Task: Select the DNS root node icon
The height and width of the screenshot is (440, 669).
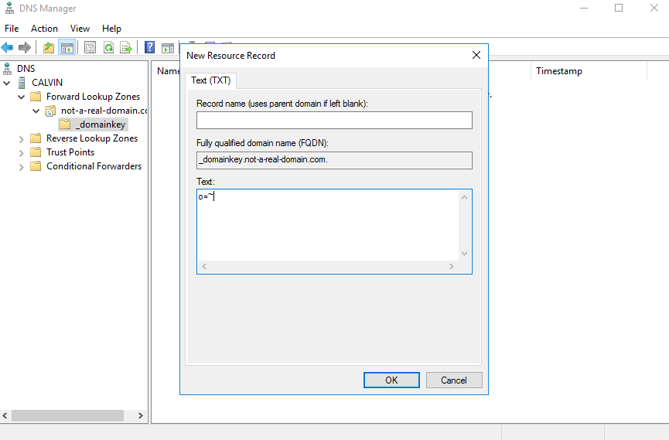Action: tap(7, 68)
